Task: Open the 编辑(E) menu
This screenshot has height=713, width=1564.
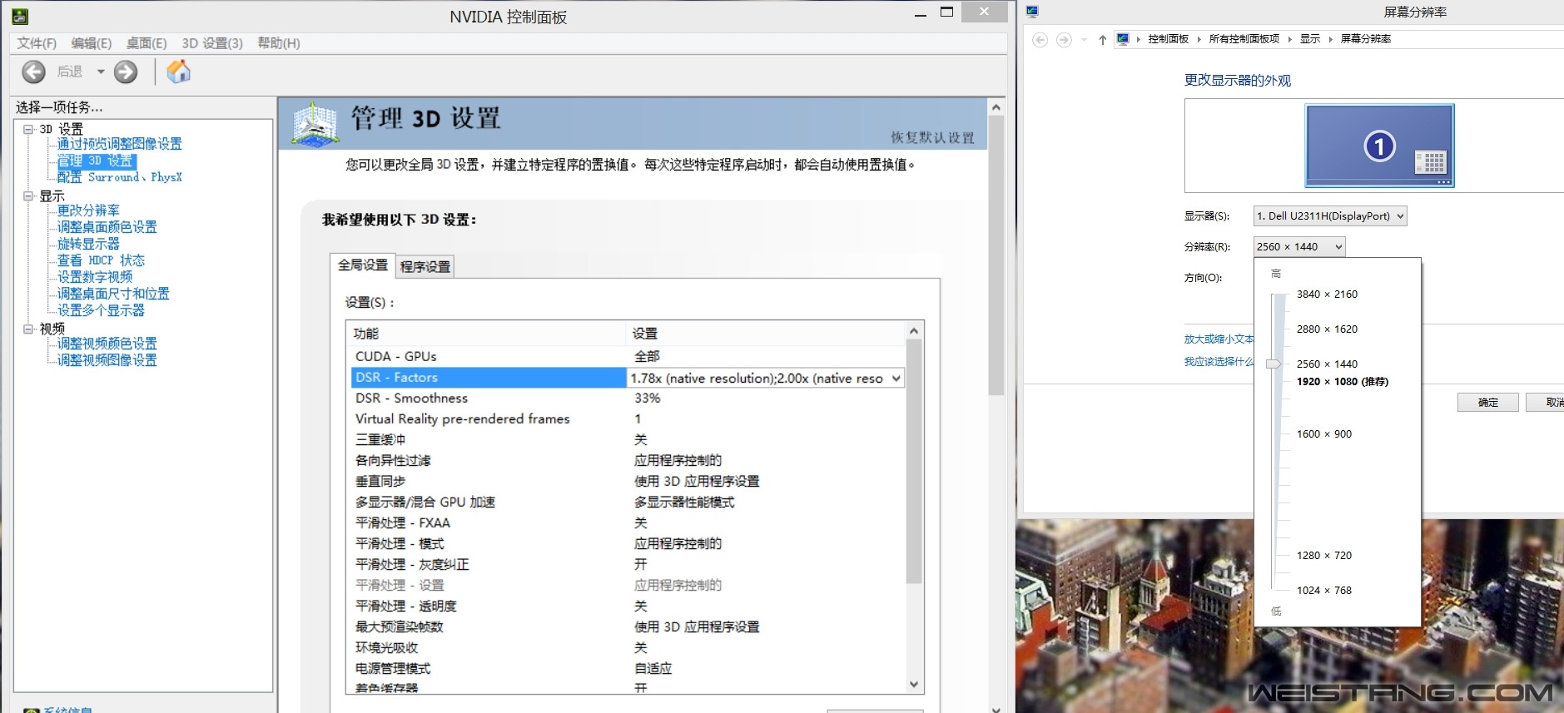Action: pos(92,43)
